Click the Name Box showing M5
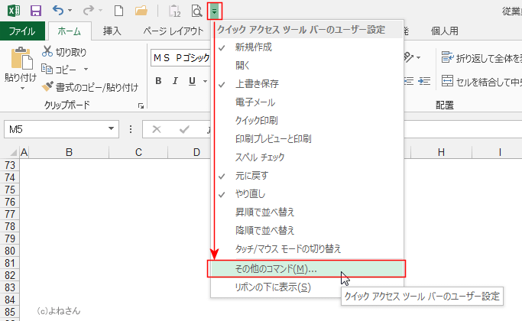 (56, 129)
